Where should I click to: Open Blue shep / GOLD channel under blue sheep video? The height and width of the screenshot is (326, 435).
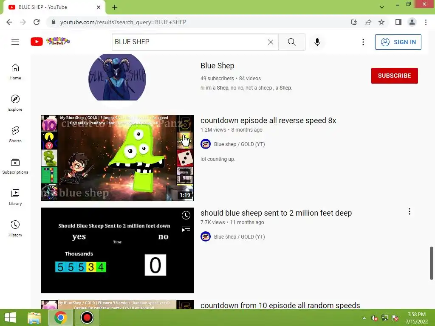point(240,237)
